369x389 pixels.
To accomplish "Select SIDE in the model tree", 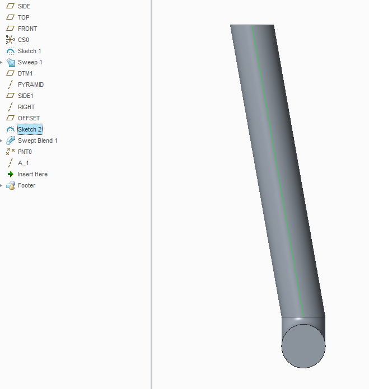I will click(x=24, y=6).
